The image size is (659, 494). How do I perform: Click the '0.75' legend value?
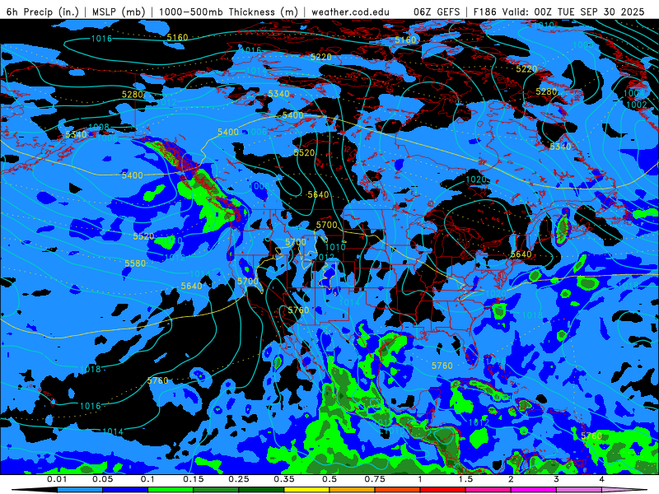tap(375, 479)
